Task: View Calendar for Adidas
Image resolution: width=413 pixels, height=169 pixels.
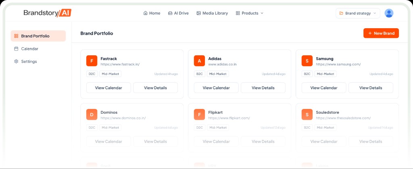Action: 216,88
